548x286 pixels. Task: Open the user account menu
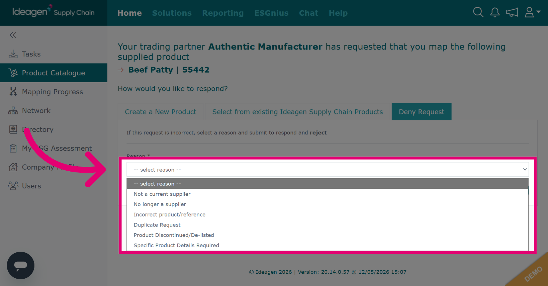[533, 13]
